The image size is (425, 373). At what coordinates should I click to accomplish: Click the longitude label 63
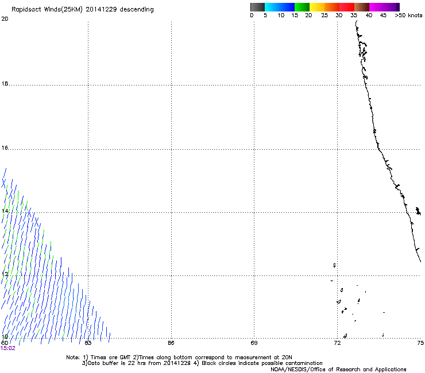[x=88, y=343]
